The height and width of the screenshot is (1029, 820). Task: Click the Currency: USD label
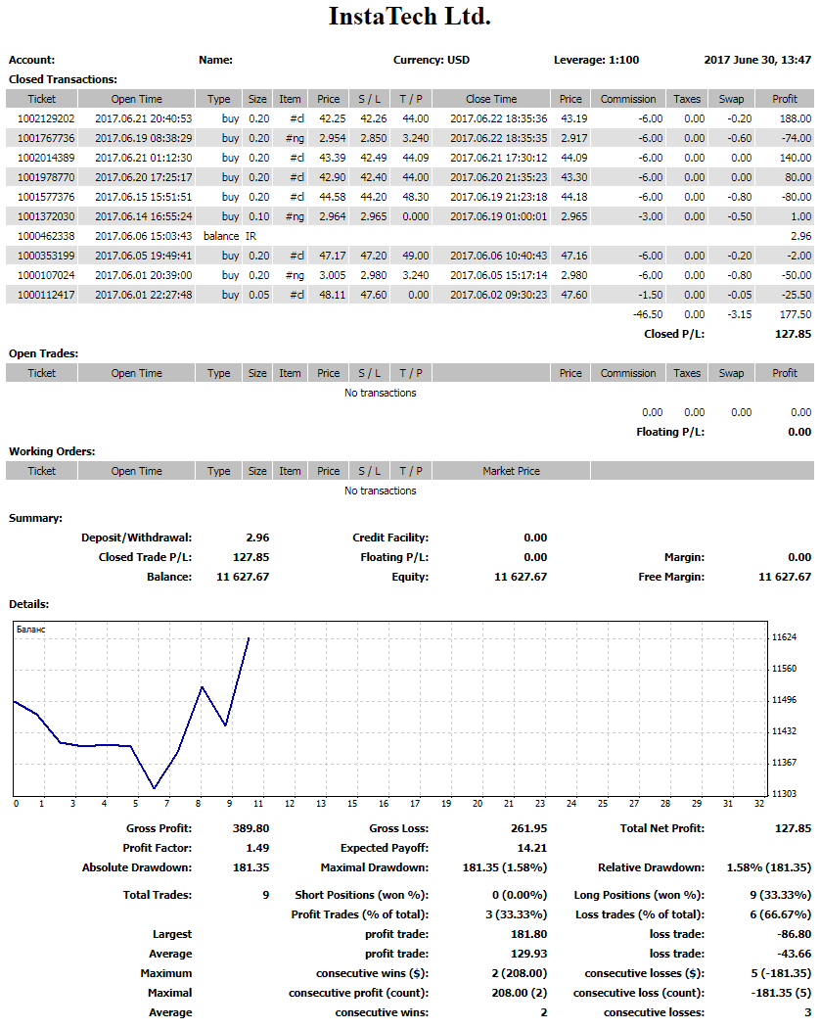(x=431, y=60)
